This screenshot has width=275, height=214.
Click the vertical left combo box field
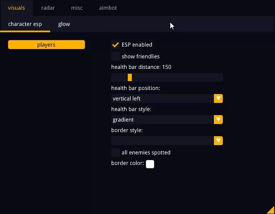[163, 98]
